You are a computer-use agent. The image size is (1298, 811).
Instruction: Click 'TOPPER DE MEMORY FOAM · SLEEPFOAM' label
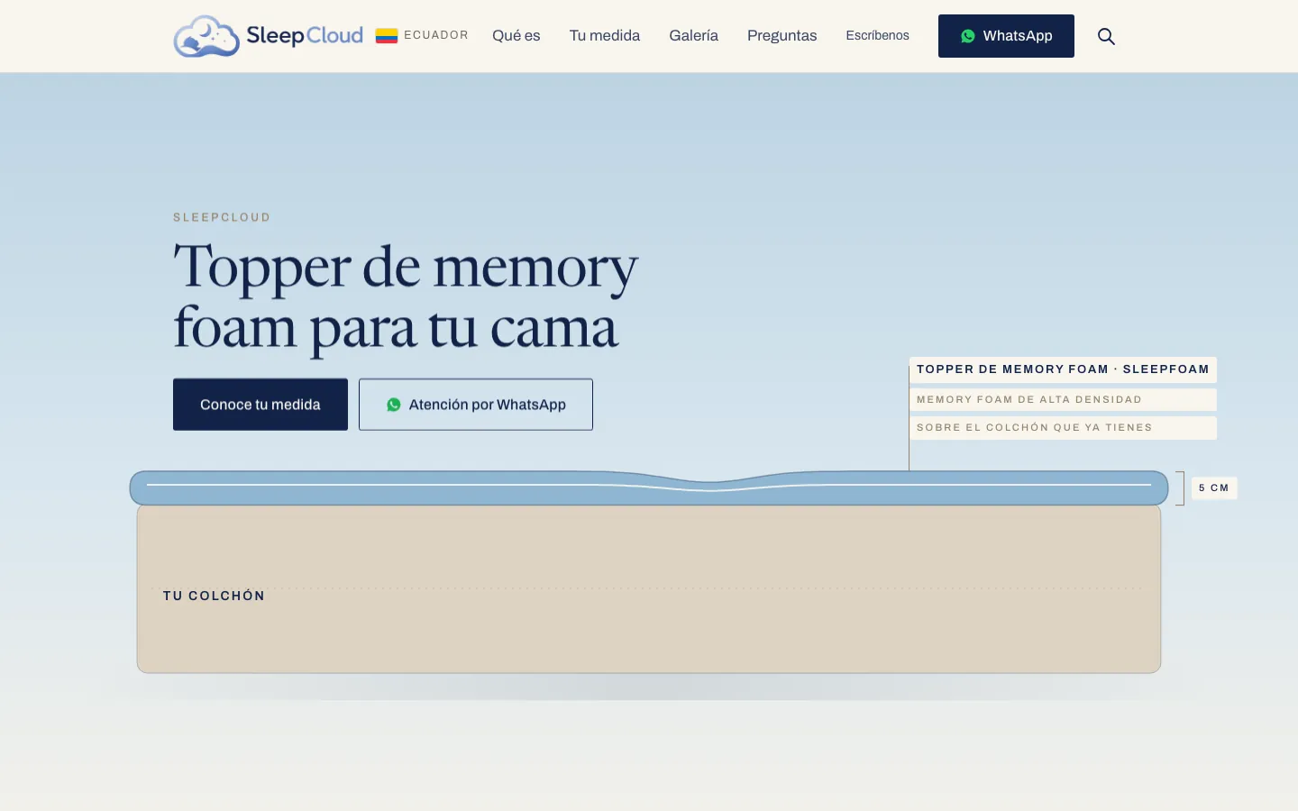pos(1063,369)
